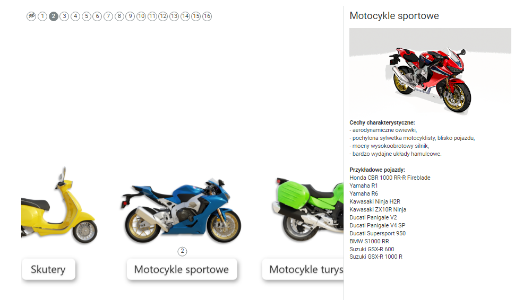The width and height of the screenshot is (532, 300).
Task: Select the yellow scooter image
Action: point(59,205)
